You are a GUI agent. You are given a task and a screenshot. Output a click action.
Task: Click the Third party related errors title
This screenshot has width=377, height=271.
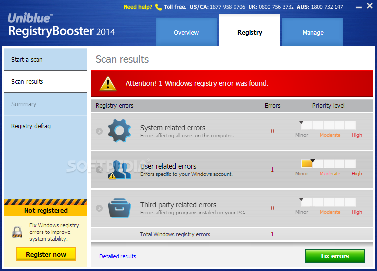178,205
